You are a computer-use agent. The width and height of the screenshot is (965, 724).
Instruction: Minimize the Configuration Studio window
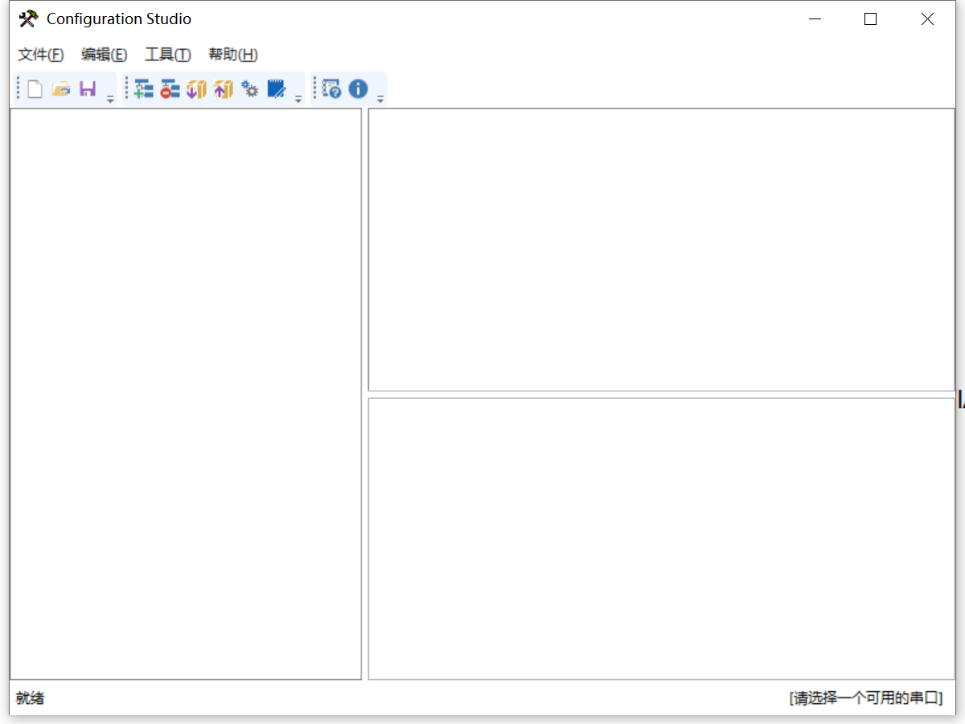coord(815,19)
